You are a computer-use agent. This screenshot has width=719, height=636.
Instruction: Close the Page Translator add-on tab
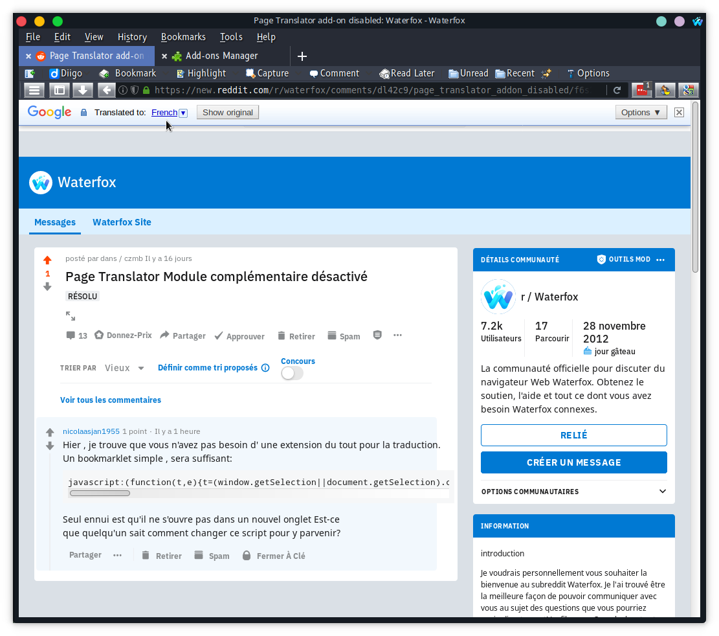28,56
